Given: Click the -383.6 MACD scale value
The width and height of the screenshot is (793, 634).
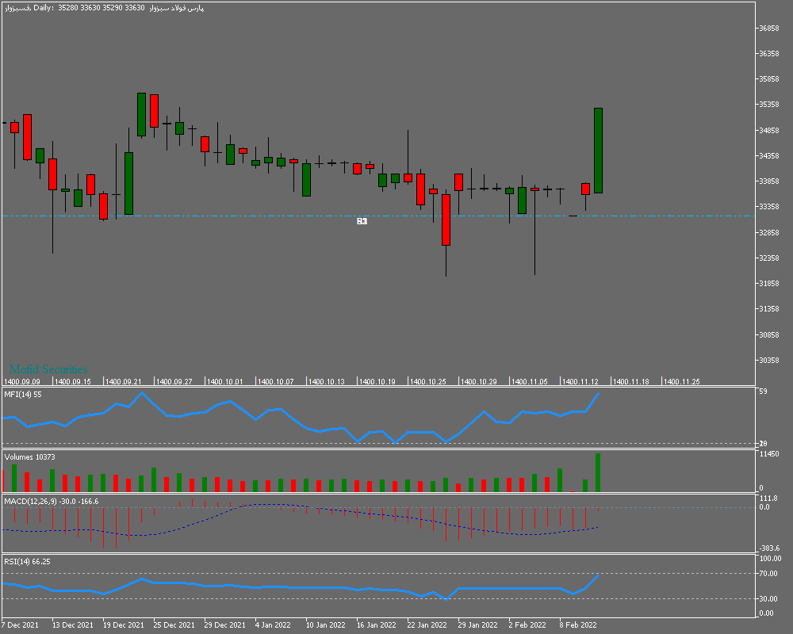Looking at the screenshot, I should click(x=769, y=548).
